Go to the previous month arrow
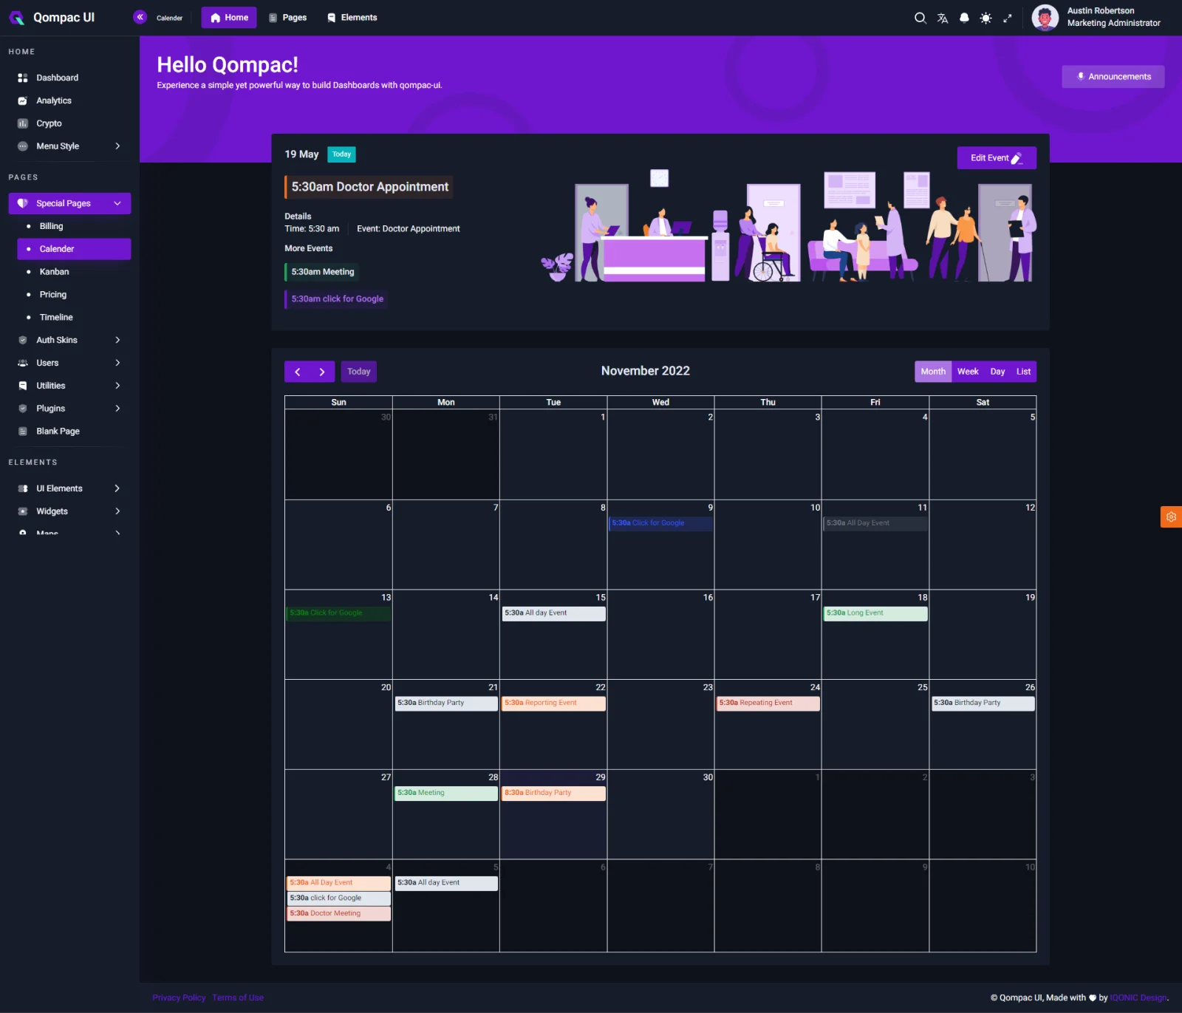 coord(298,372)
